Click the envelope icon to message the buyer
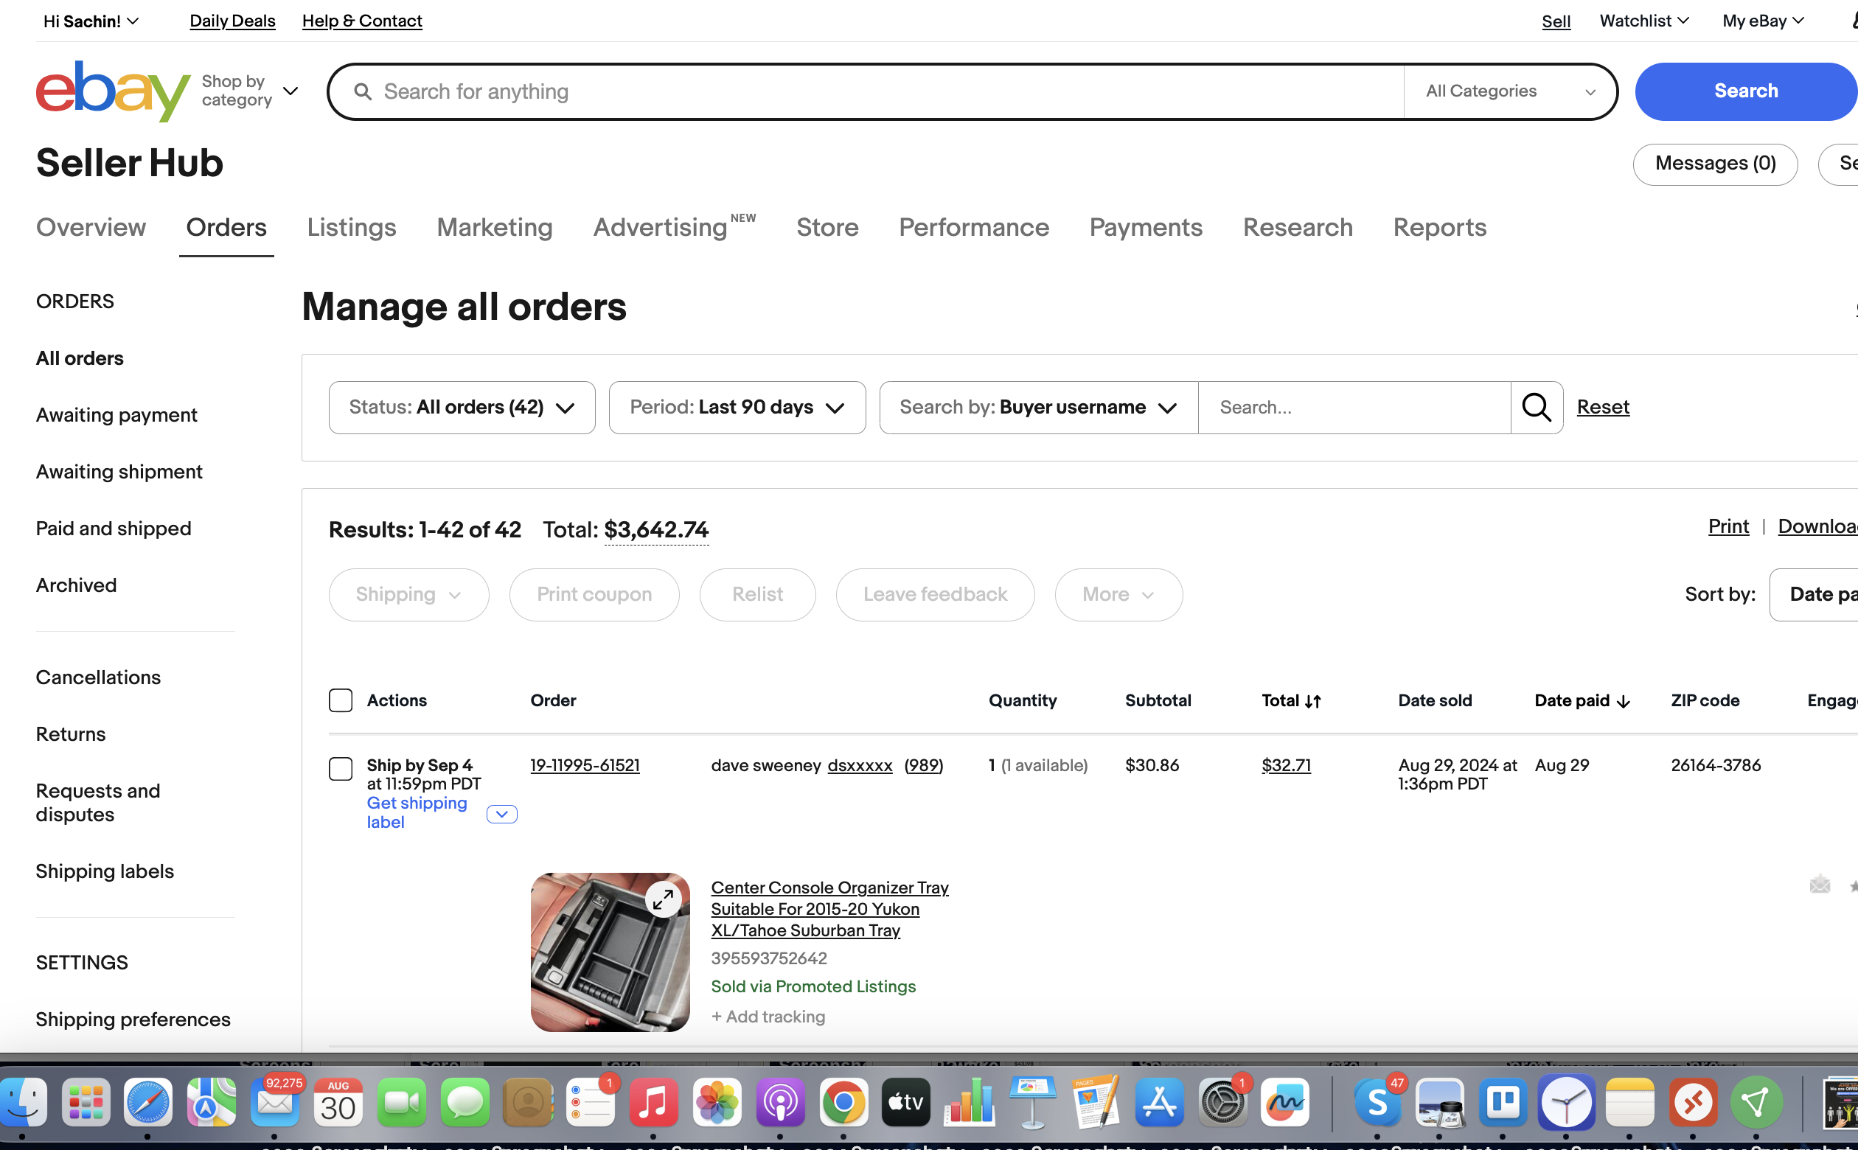 coord(1820,885)
